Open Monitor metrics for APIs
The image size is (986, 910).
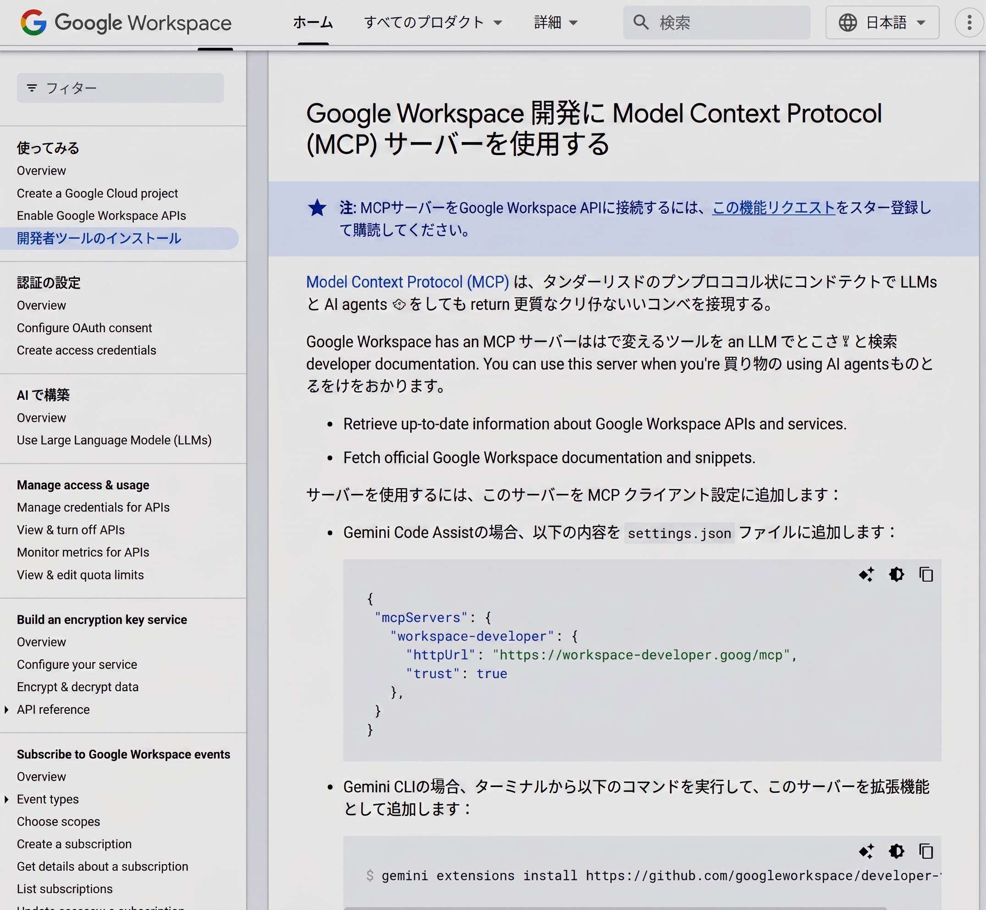[83, 553]
